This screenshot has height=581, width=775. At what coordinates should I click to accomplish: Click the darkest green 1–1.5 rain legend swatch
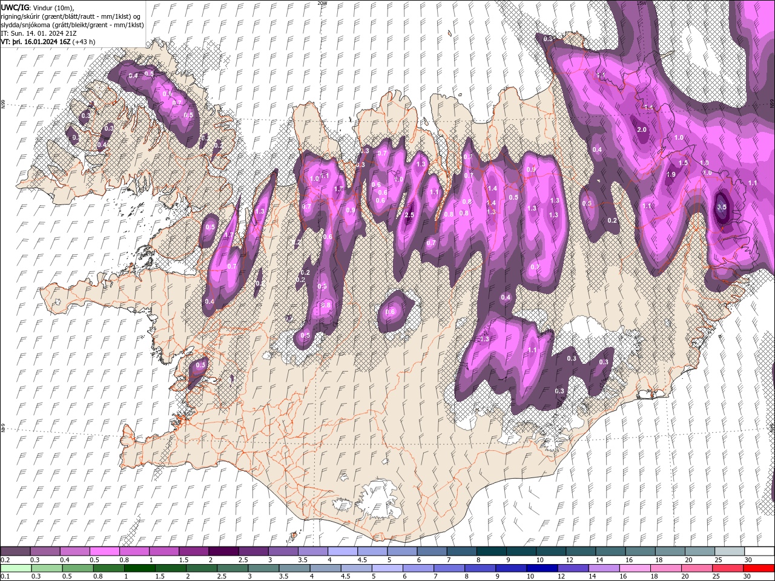click(x=140, y=568)
